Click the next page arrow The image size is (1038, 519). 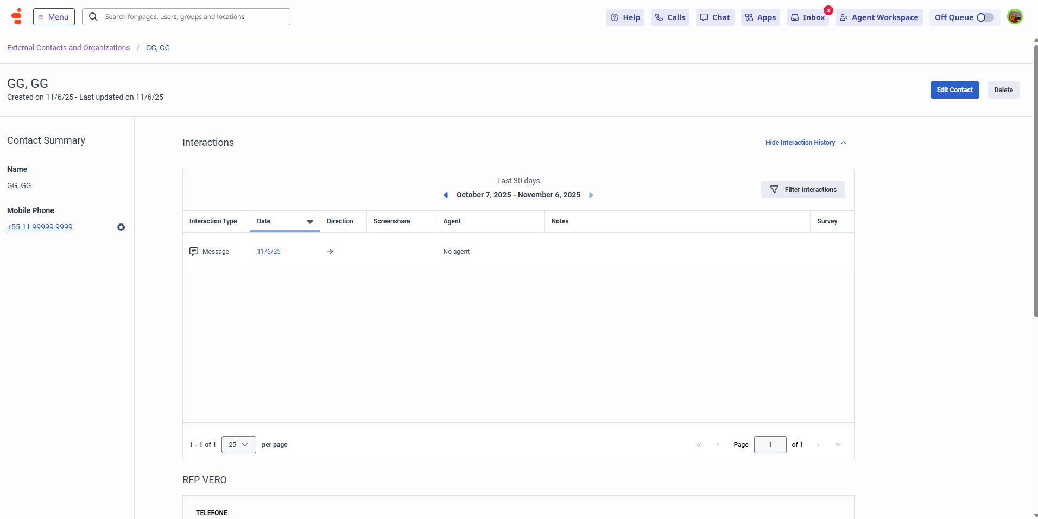point(818,445)
